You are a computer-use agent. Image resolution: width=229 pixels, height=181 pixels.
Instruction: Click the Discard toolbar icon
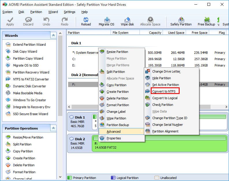click(28, 21)
